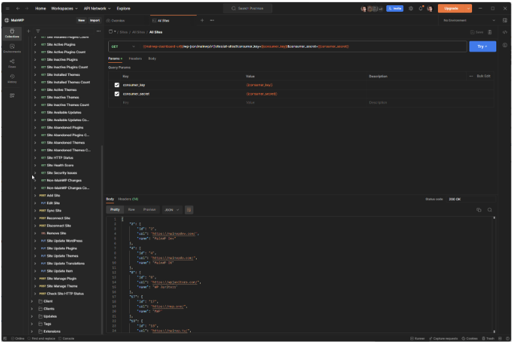Uncheck the consumer_key parameter checkbox

click(x=117, y=85)
